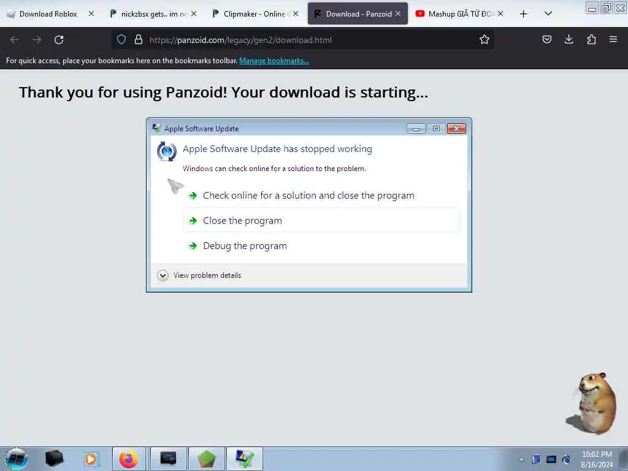
Task: Close the Download - Panzoid tab
Action: tap(398, 13)
